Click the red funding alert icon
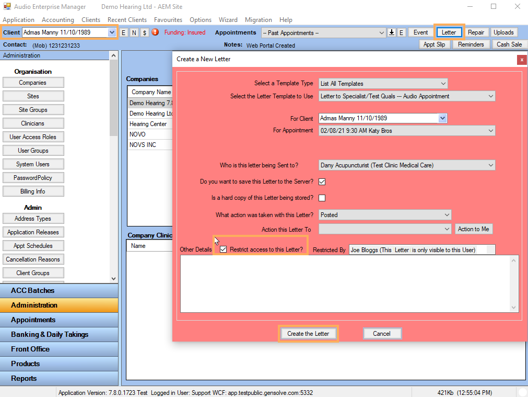Viewport: 528px width, 397px height. coord(154,32)
